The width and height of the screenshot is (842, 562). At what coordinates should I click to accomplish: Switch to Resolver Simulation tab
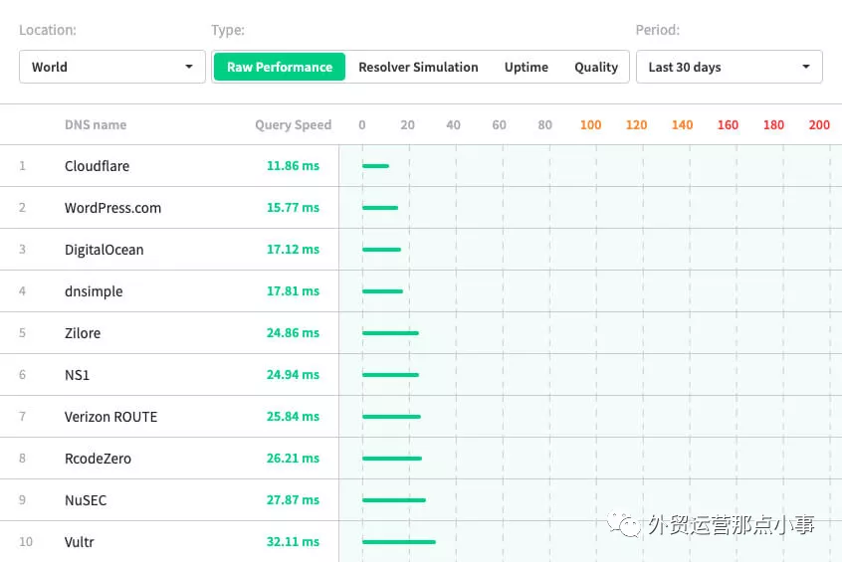[418, 67]
